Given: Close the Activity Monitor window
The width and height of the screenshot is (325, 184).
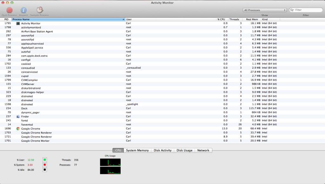Looking at the screenshot, I should point(3,3).
